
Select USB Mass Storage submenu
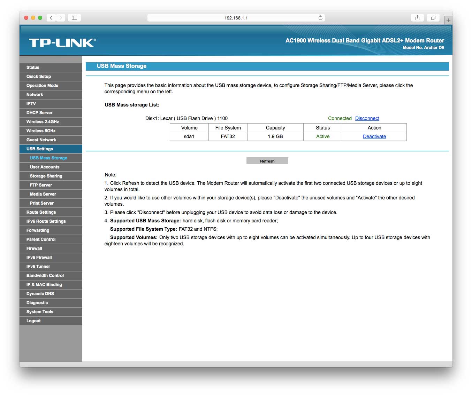coord(51,158)
